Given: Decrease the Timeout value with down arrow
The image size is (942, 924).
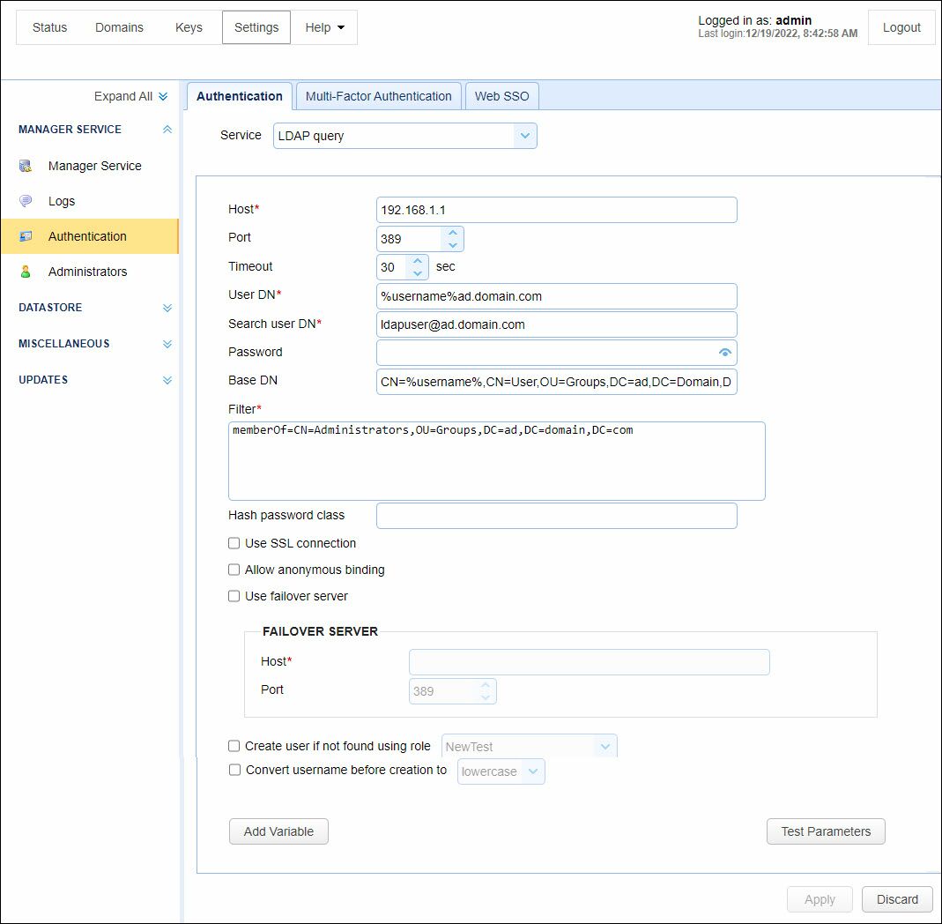Looking at the screenshot, I should [418, 273].
